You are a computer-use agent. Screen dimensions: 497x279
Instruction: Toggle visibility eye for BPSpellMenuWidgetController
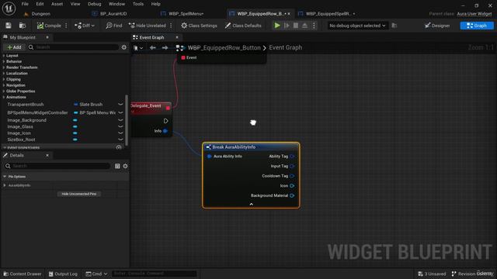point(120,112)
